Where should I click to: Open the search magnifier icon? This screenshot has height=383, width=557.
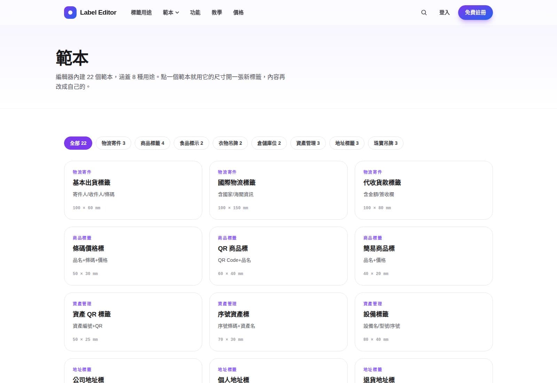click(424, 13)
